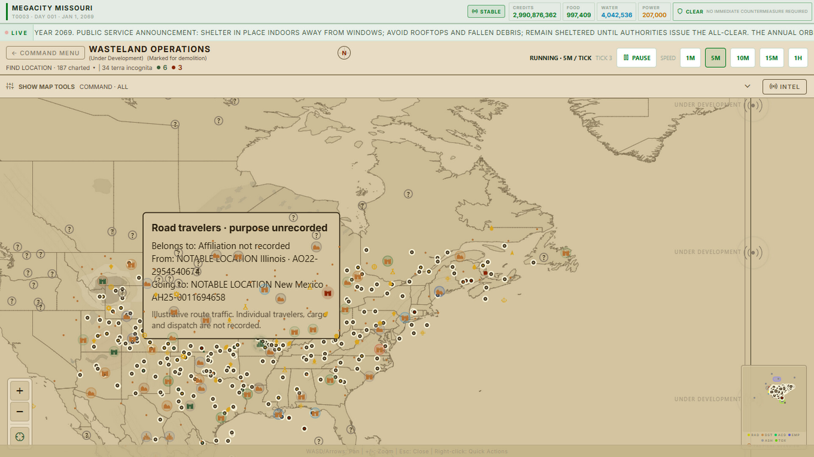814x457 pixels.
Task: Set the speed to 10M
Action: click(742, 58)
